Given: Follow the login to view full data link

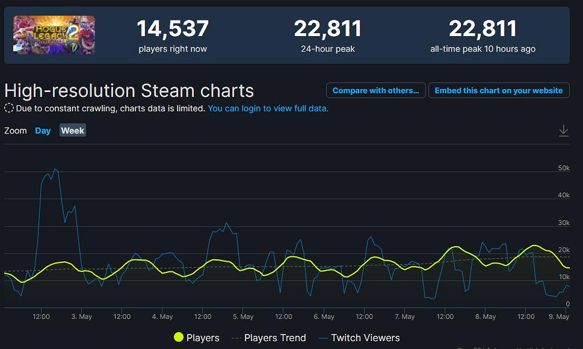Looking at the screenshot, I should (268, 108).
